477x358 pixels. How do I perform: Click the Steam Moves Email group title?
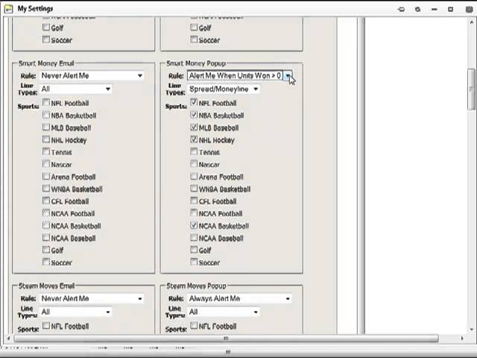(46, 286)
